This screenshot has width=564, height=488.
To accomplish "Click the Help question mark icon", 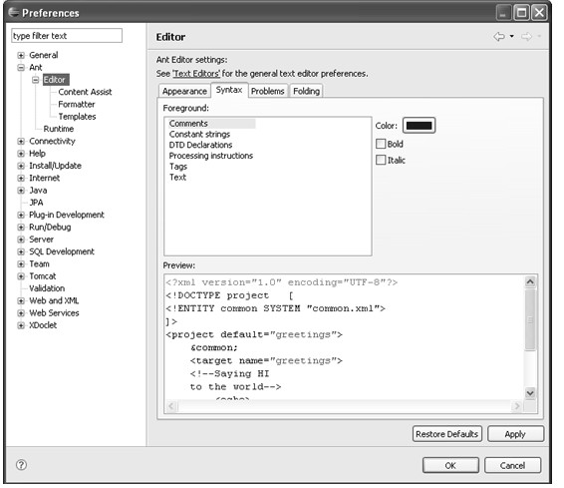I will (21, 465).
